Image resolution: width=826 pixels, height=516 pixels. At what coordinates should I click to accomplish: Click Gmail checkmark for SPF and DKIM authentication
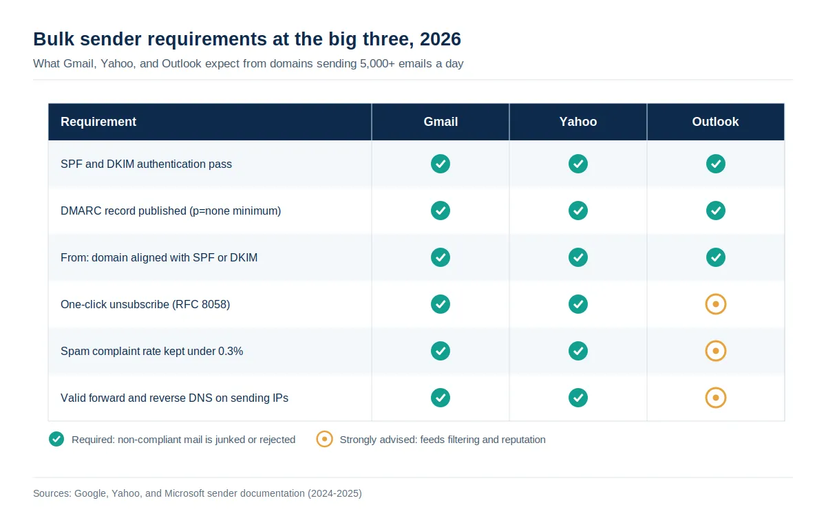[441, 164]
